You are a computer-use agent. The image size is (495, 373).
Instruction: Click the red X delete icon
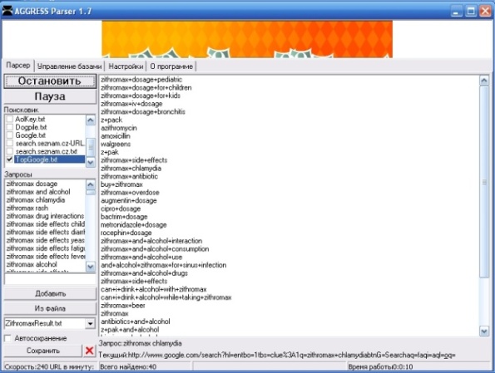tap(89, 351)
